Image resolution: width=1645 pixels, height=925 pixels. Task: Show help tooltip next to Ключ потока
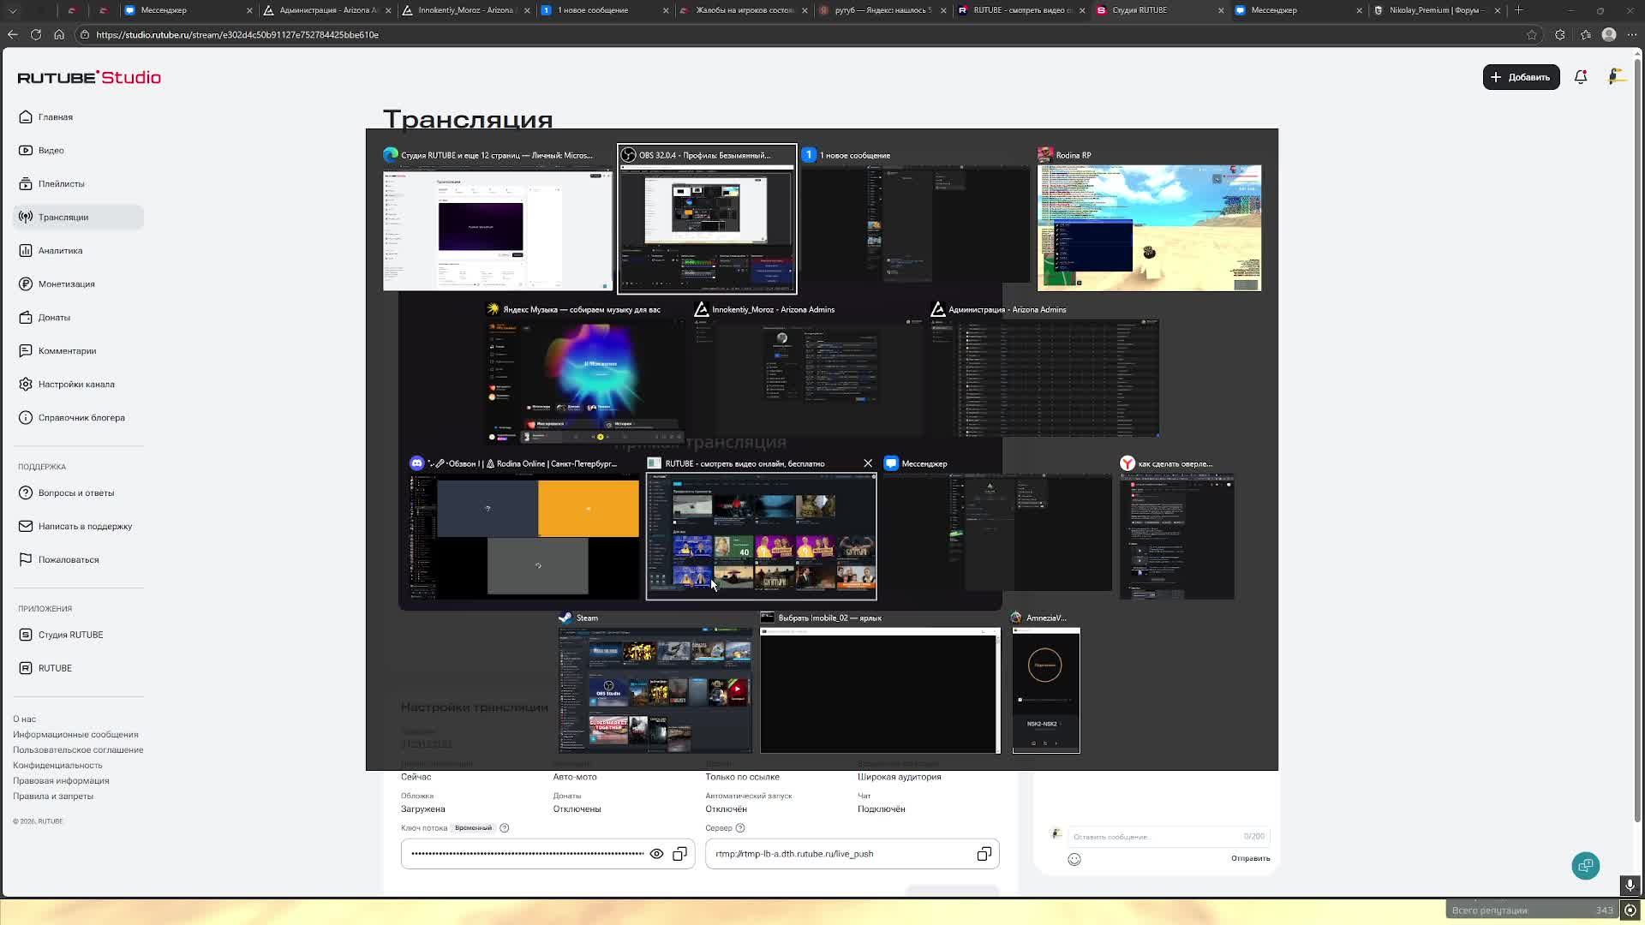pyautogui.click(x=505, y=828)
